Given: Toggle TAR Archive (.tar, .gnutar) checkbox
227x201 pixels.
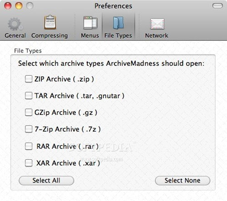Looking at the screenshot, I should coord(29,96).
